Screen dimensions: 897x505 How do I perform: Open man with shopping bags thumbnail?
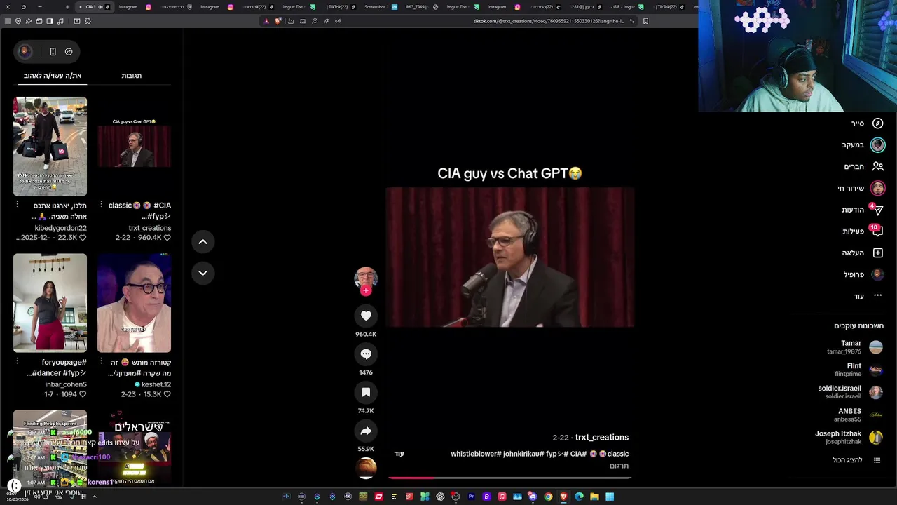(x=50, y=146)
